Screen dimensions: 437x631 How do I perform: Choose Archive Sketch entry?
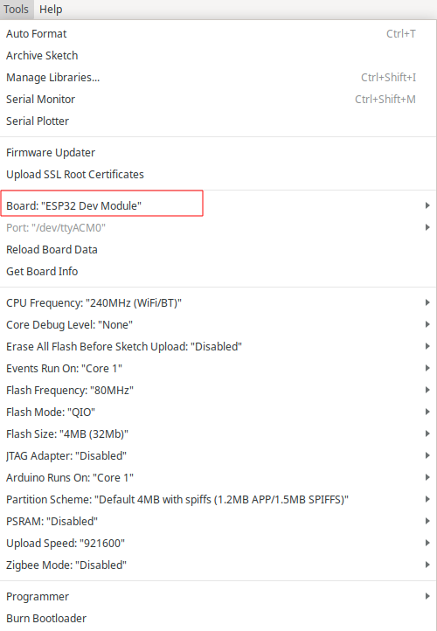pyautogui.click(x=218, y=56)
